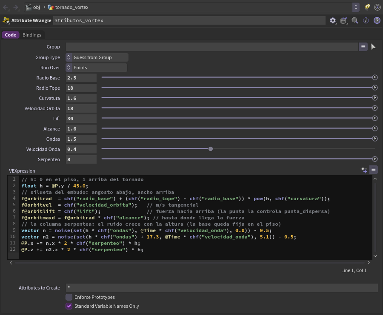The height and width of the screenshot is (315, 383).
Task: Click the Serpenteo slider end handle
Action: pyautogui.click(x=375, y=159)
